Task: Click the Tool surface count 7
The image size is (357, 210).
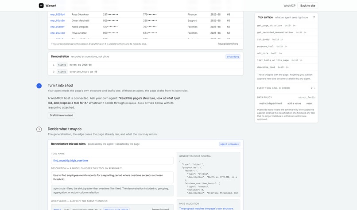Action: click(x=314, y=17)
